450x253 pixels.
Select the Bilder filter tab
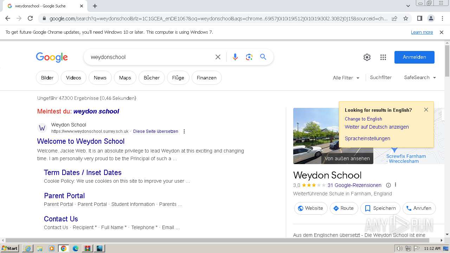(x=47, y=78)
